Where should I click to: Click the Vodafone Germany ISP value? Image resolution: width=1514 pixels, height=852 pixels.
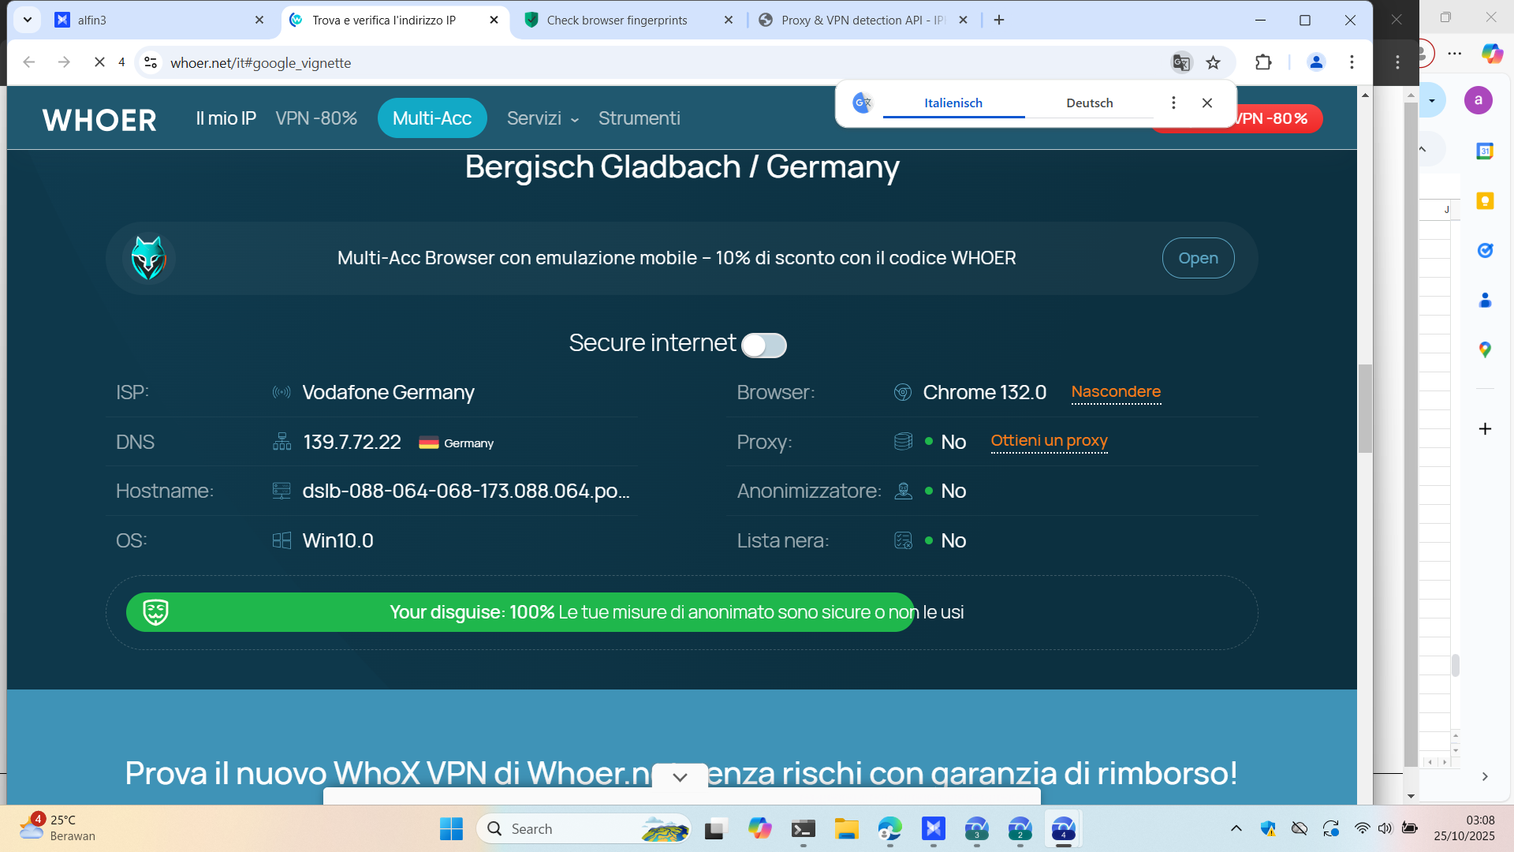(x=388, y=392)
